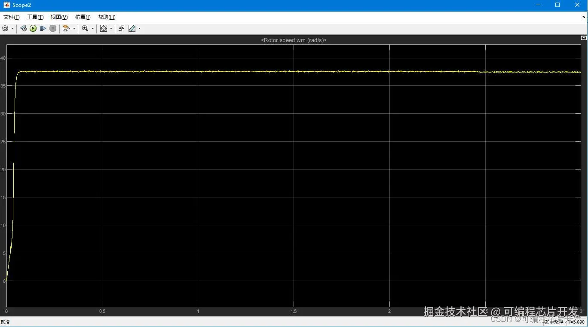Click the dock scope arrow at menu bar right
The image size is (588, 327).
[x=584, y=17]
